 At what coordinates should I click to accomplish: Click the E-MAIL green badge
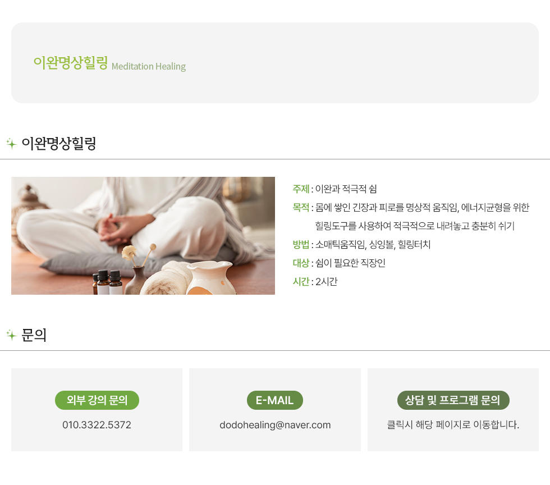pos(274,400)
